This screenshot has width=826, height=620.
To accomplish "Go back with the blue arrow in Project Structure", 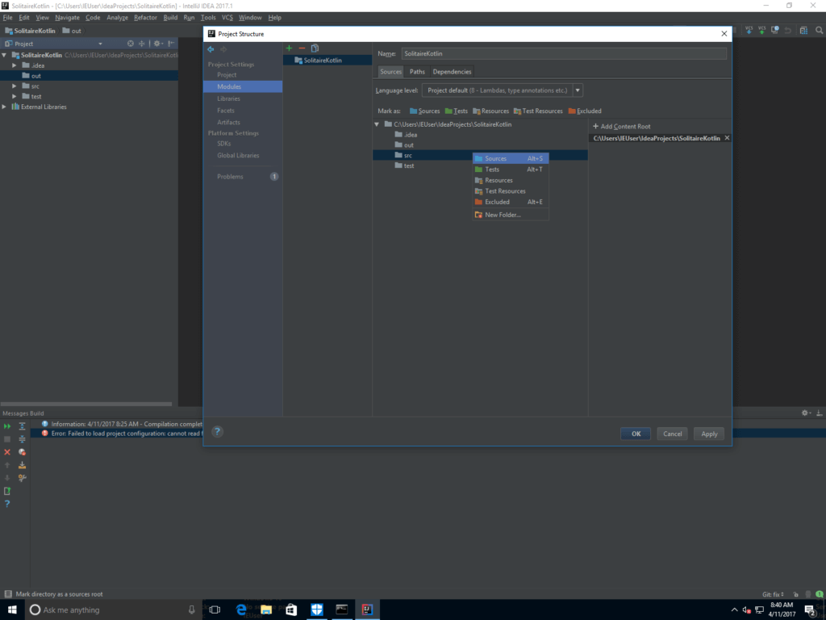I will (211, 49).
